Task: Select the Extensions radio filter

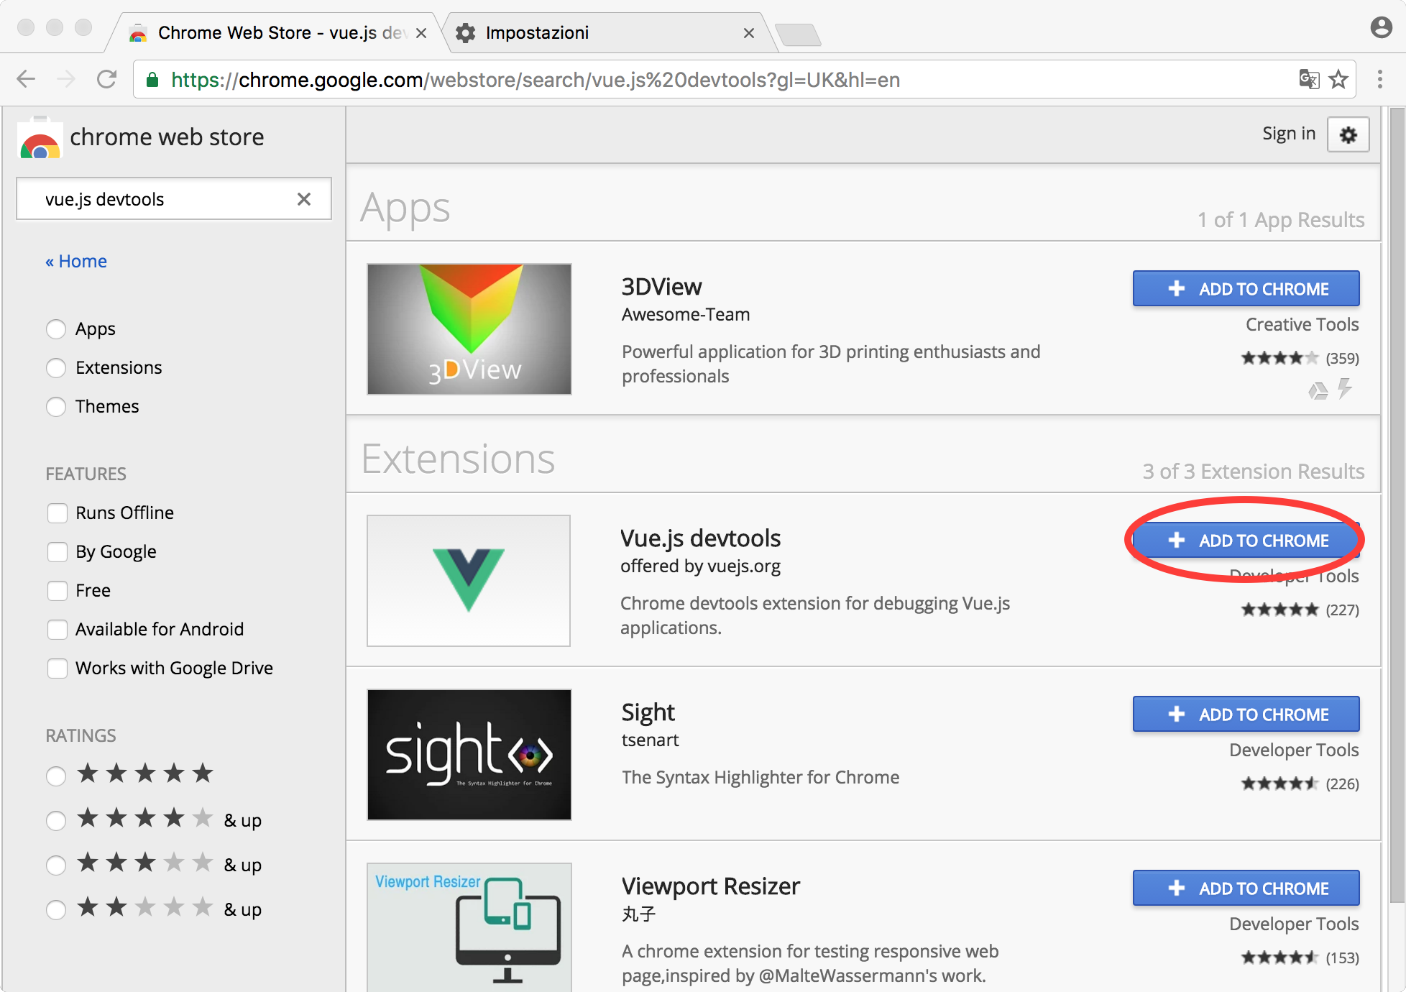Action: pyautogui.click(x=56, y=368)
